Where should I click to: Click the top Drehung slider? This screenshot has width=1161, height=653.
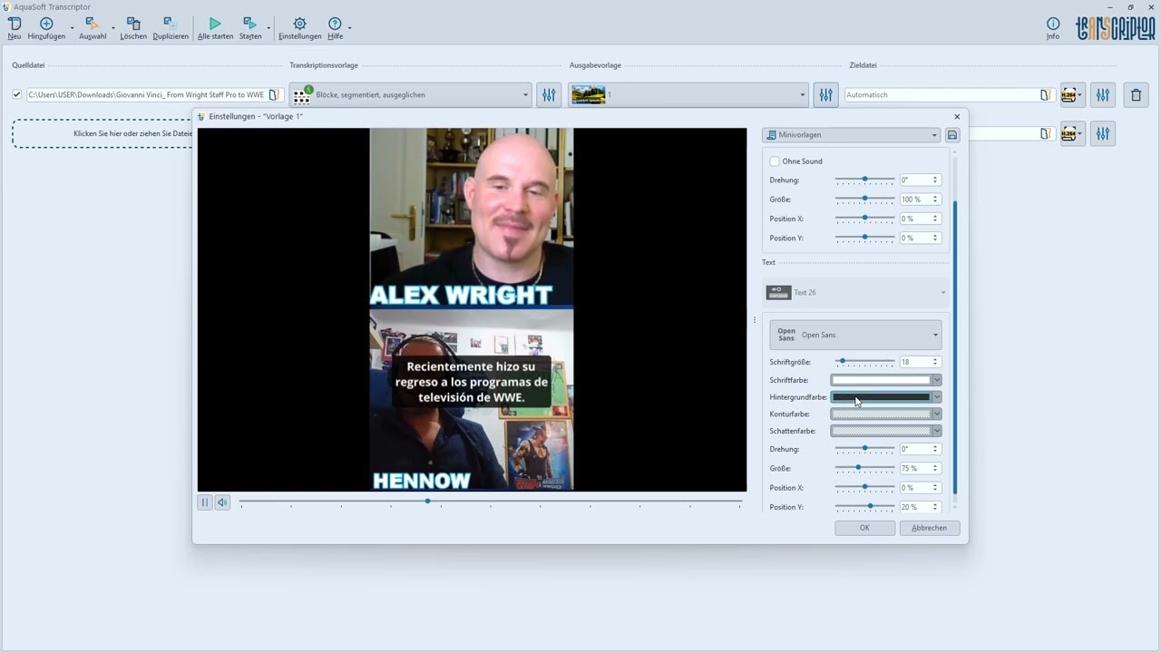click(x=865, y=180)
